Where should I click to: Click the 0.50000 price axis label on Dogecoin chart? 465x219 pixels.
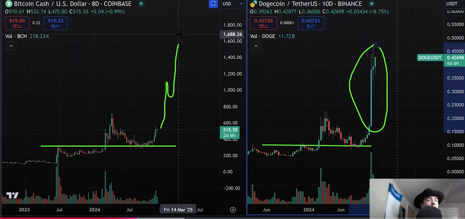[x=455, y=38]
